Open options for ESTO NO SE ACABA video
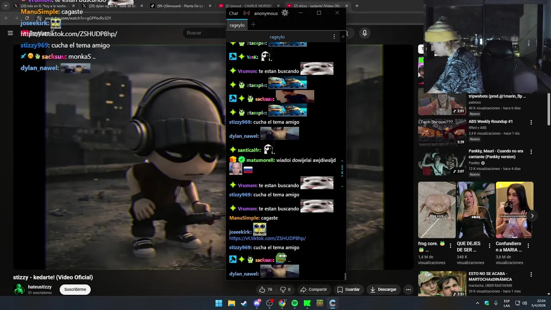Screen dimensions: 551x310 tap(531, 274)
